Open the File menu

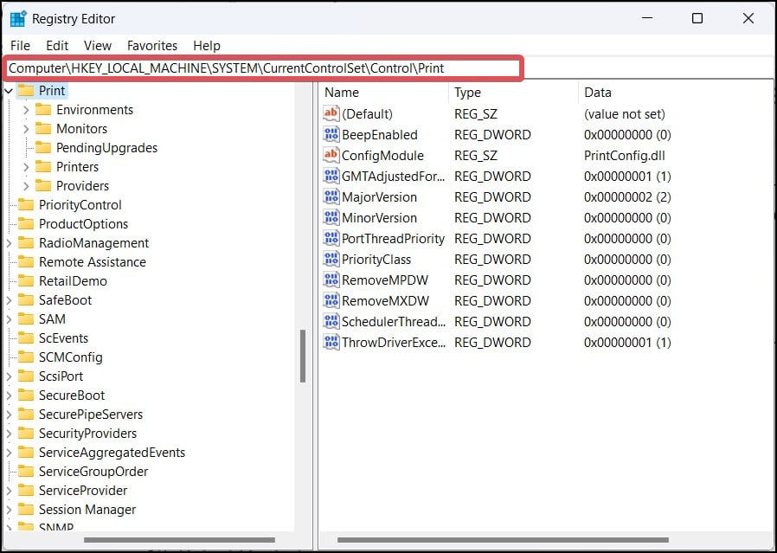point(20,46)
